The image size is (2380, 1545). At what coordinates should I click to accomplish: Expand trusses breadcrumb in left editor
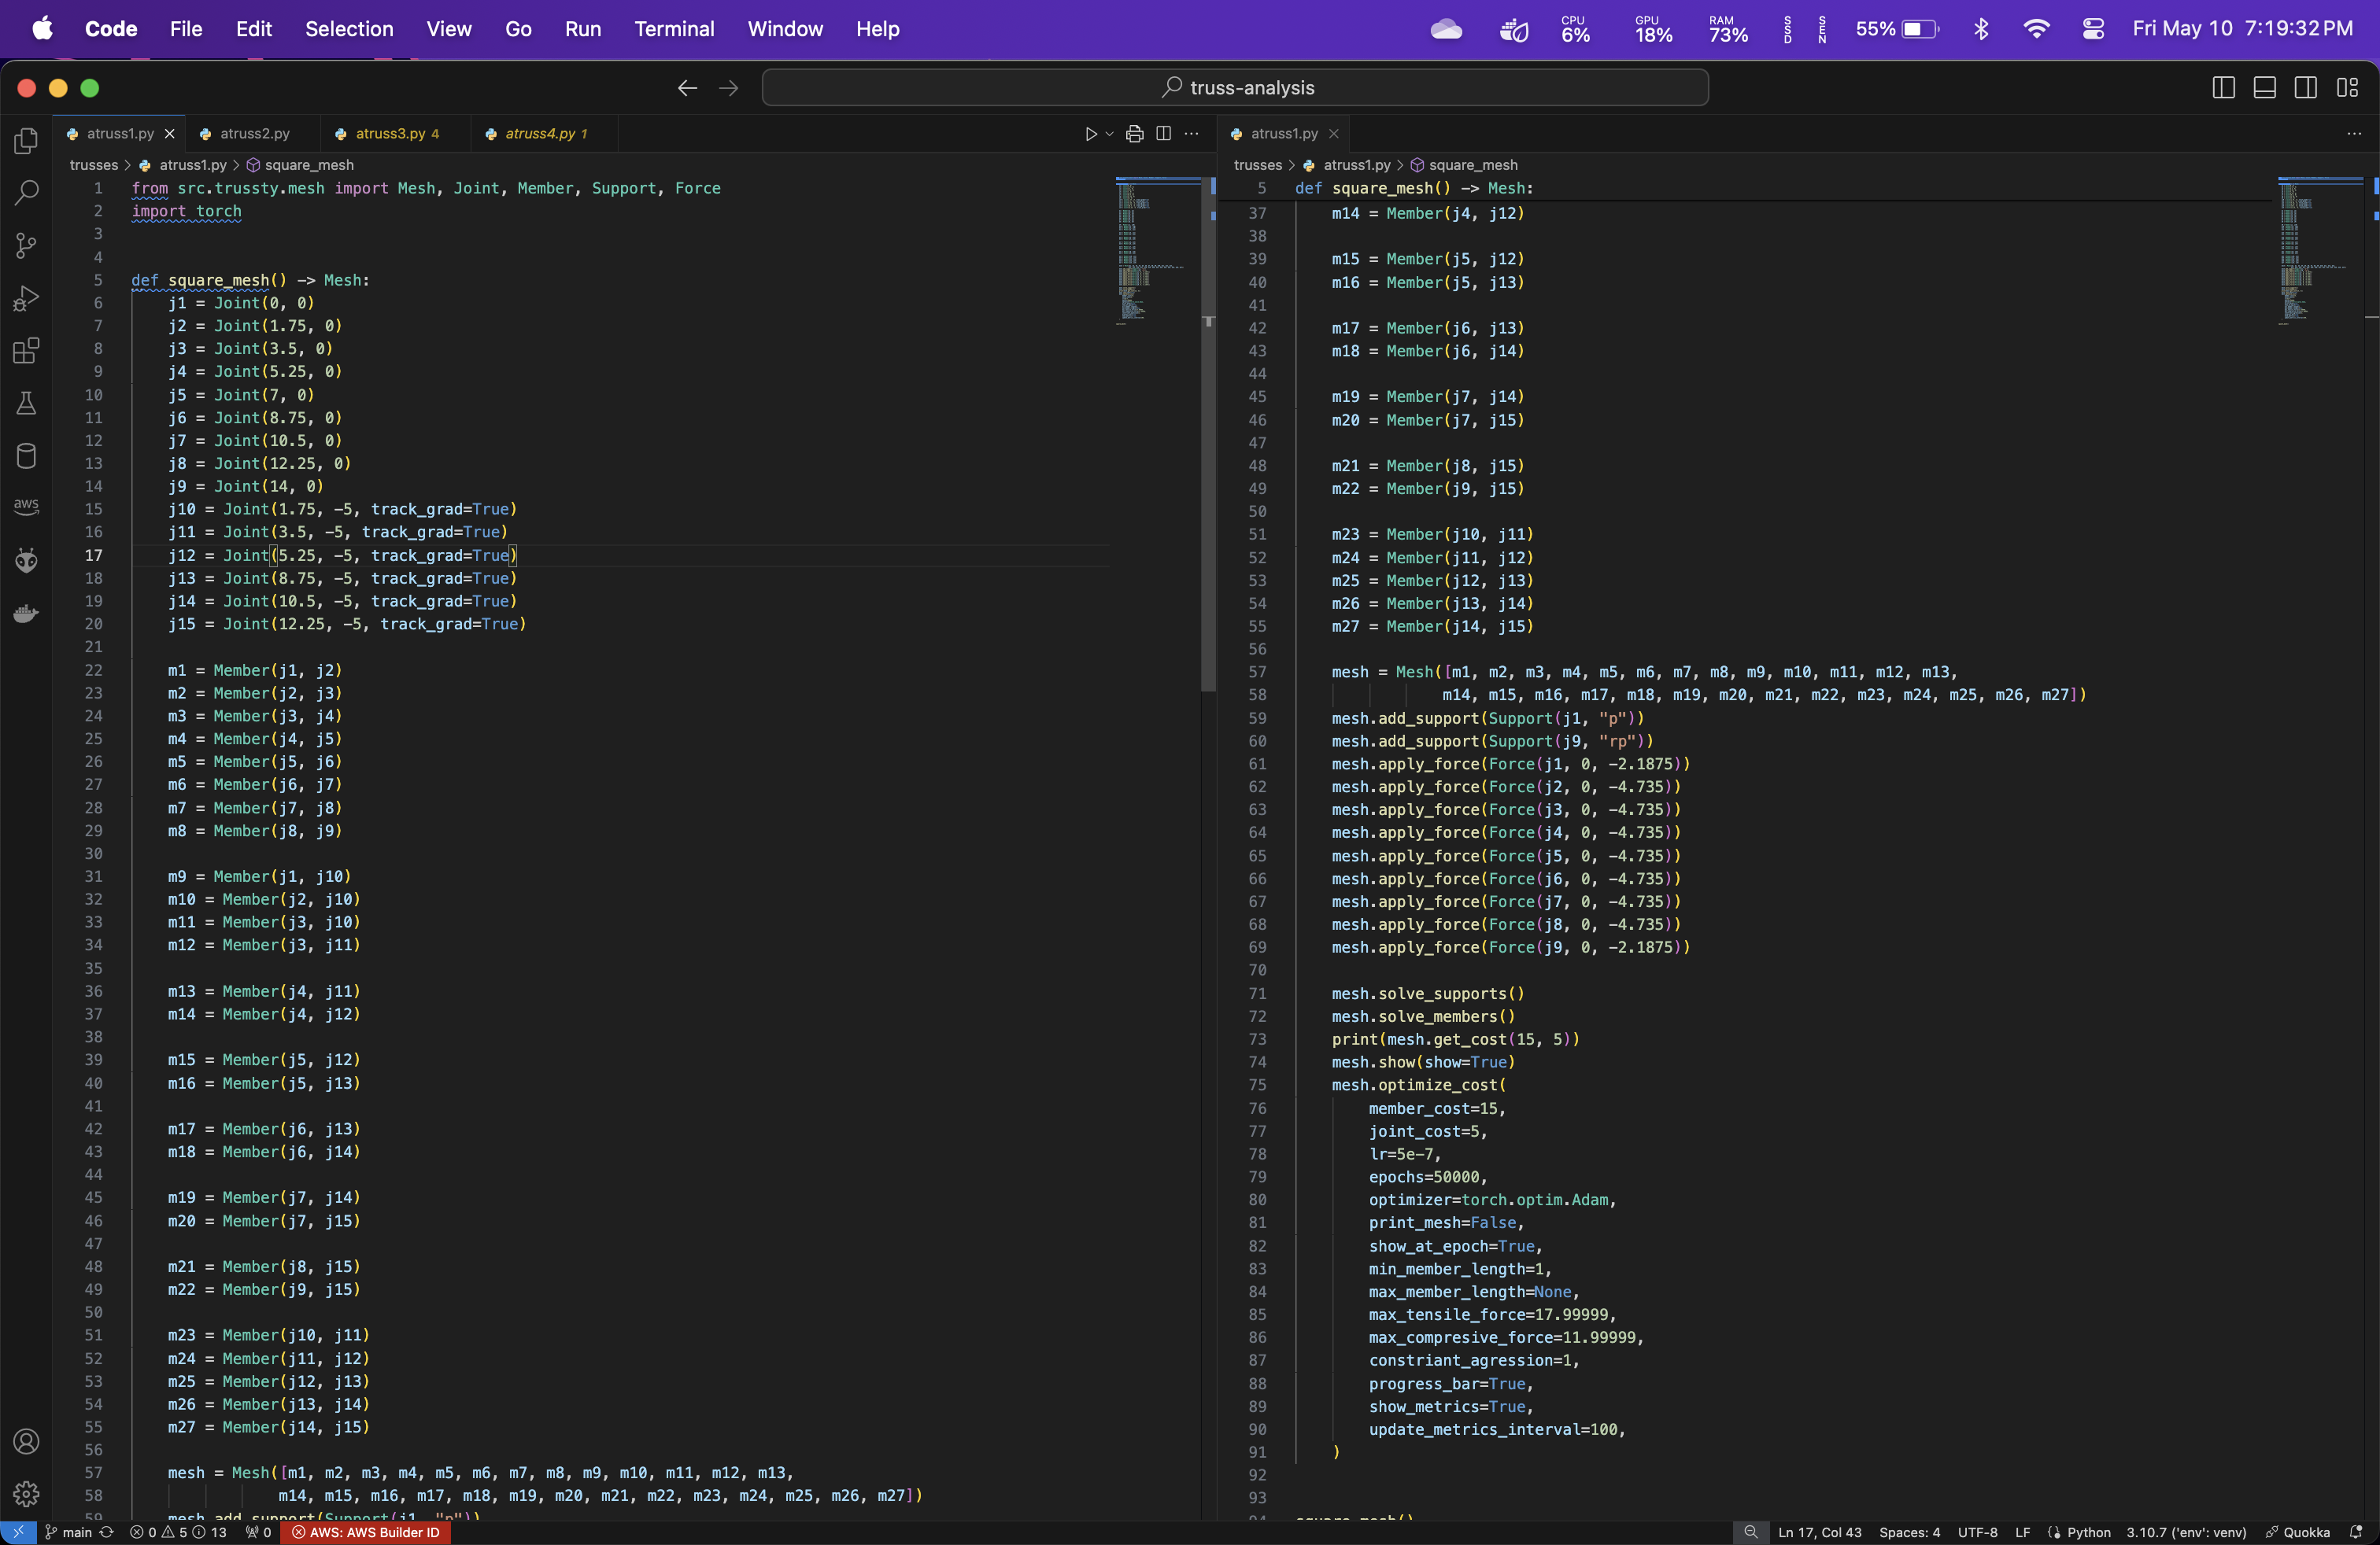pos(93,165)
